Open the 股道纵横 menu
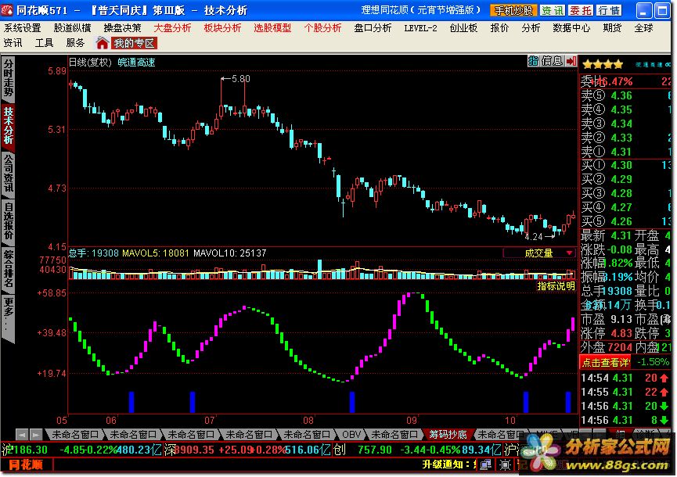The image size is (677, 477). (73, 28)
